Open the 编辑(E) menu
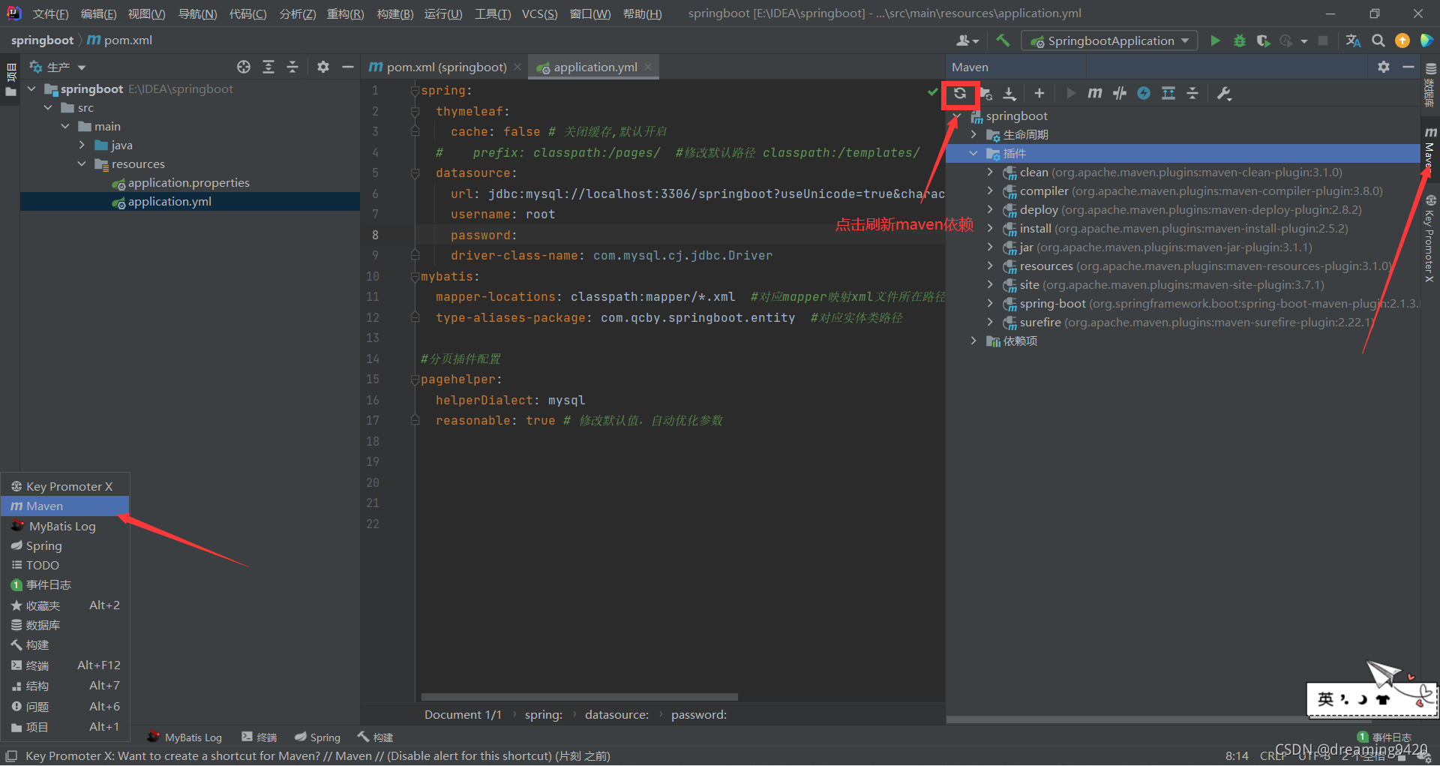 click(98, 14)
